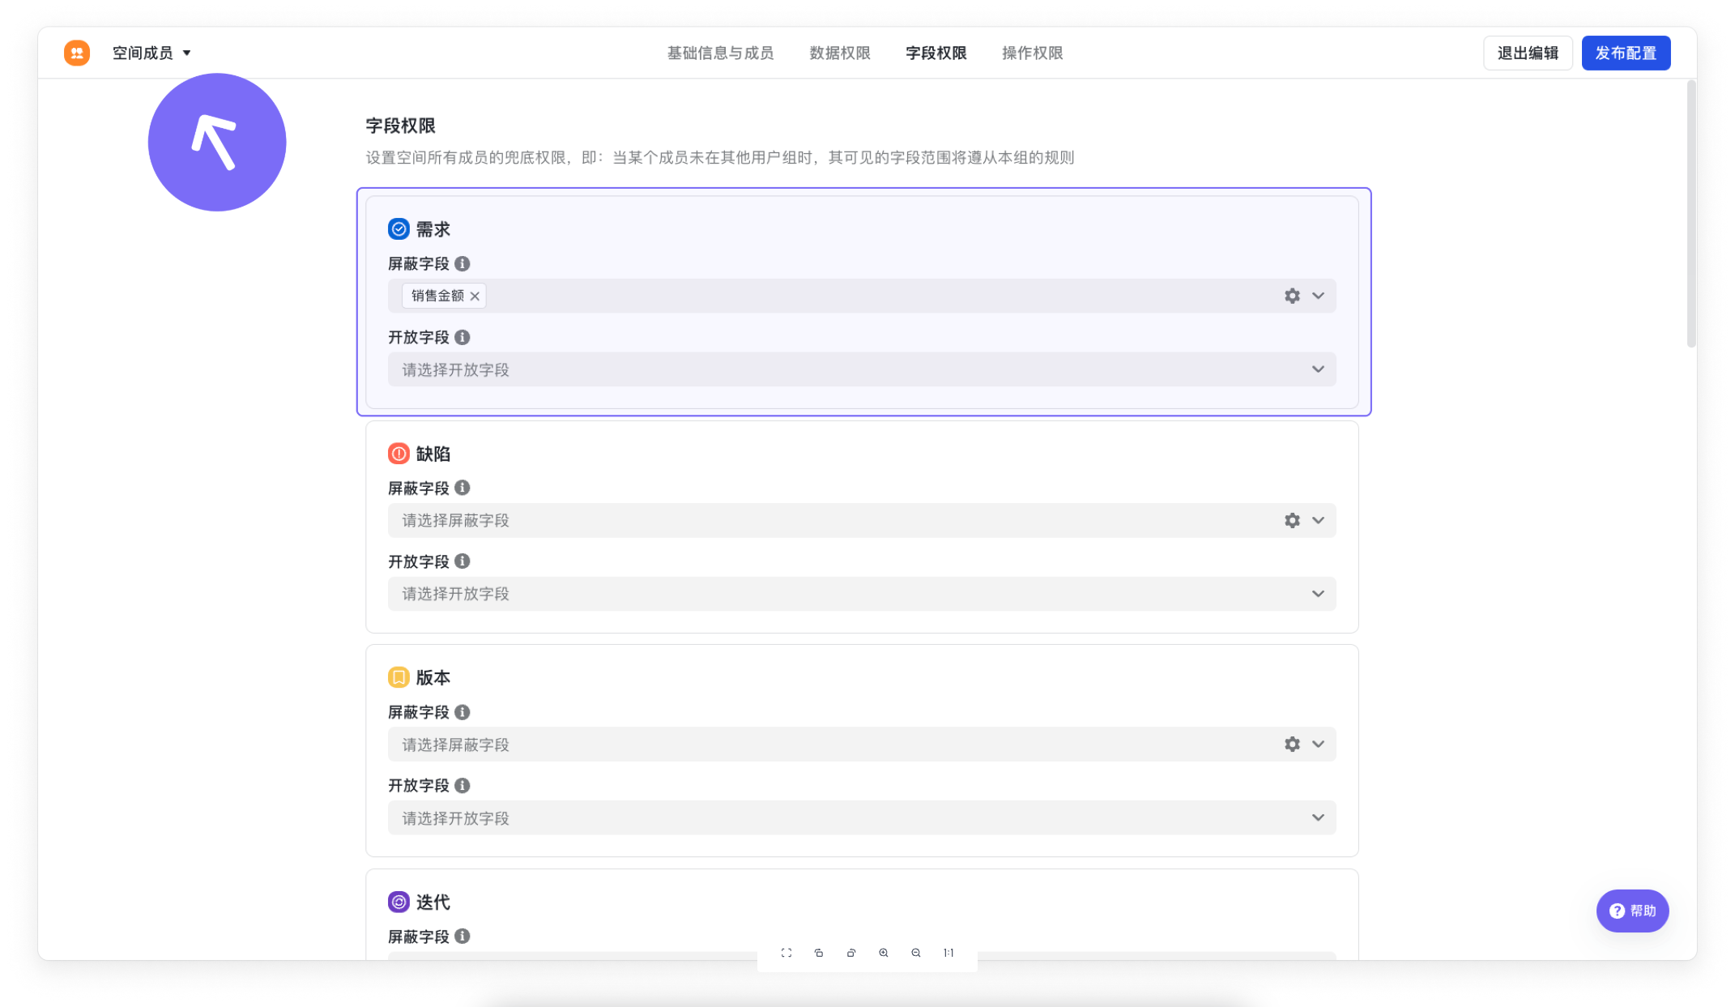
Task: Click the orange 空间成员 group avatar icon
Action: [77, 53]
